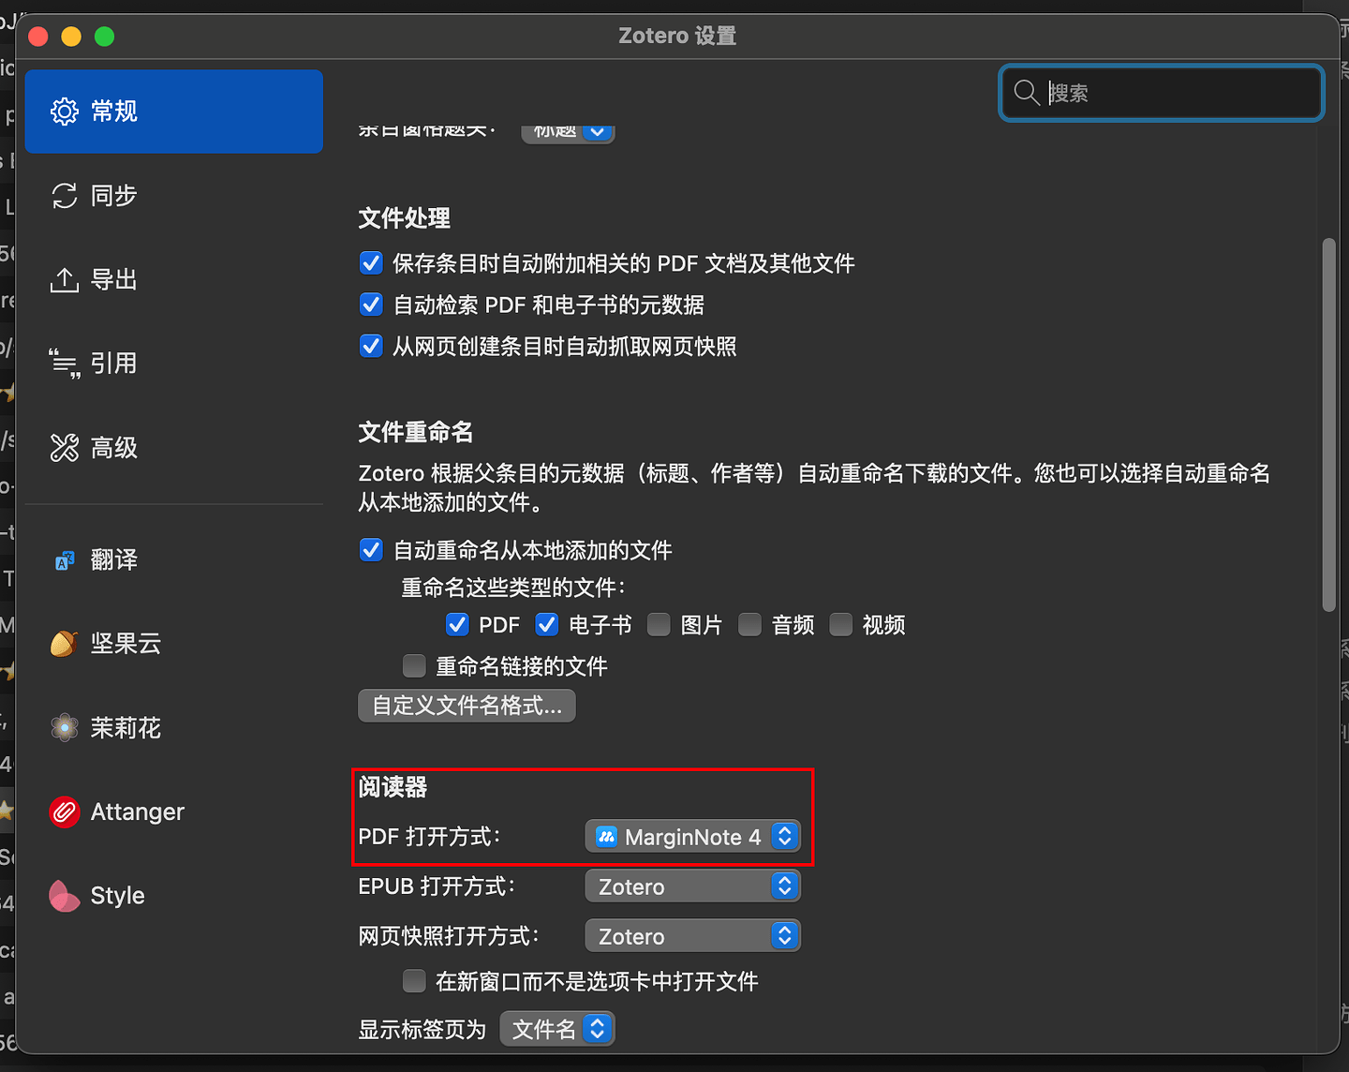Uncheck 从网页创建条目时自动抓取网页快照
1349x1072 pixels.
(371, 346)
